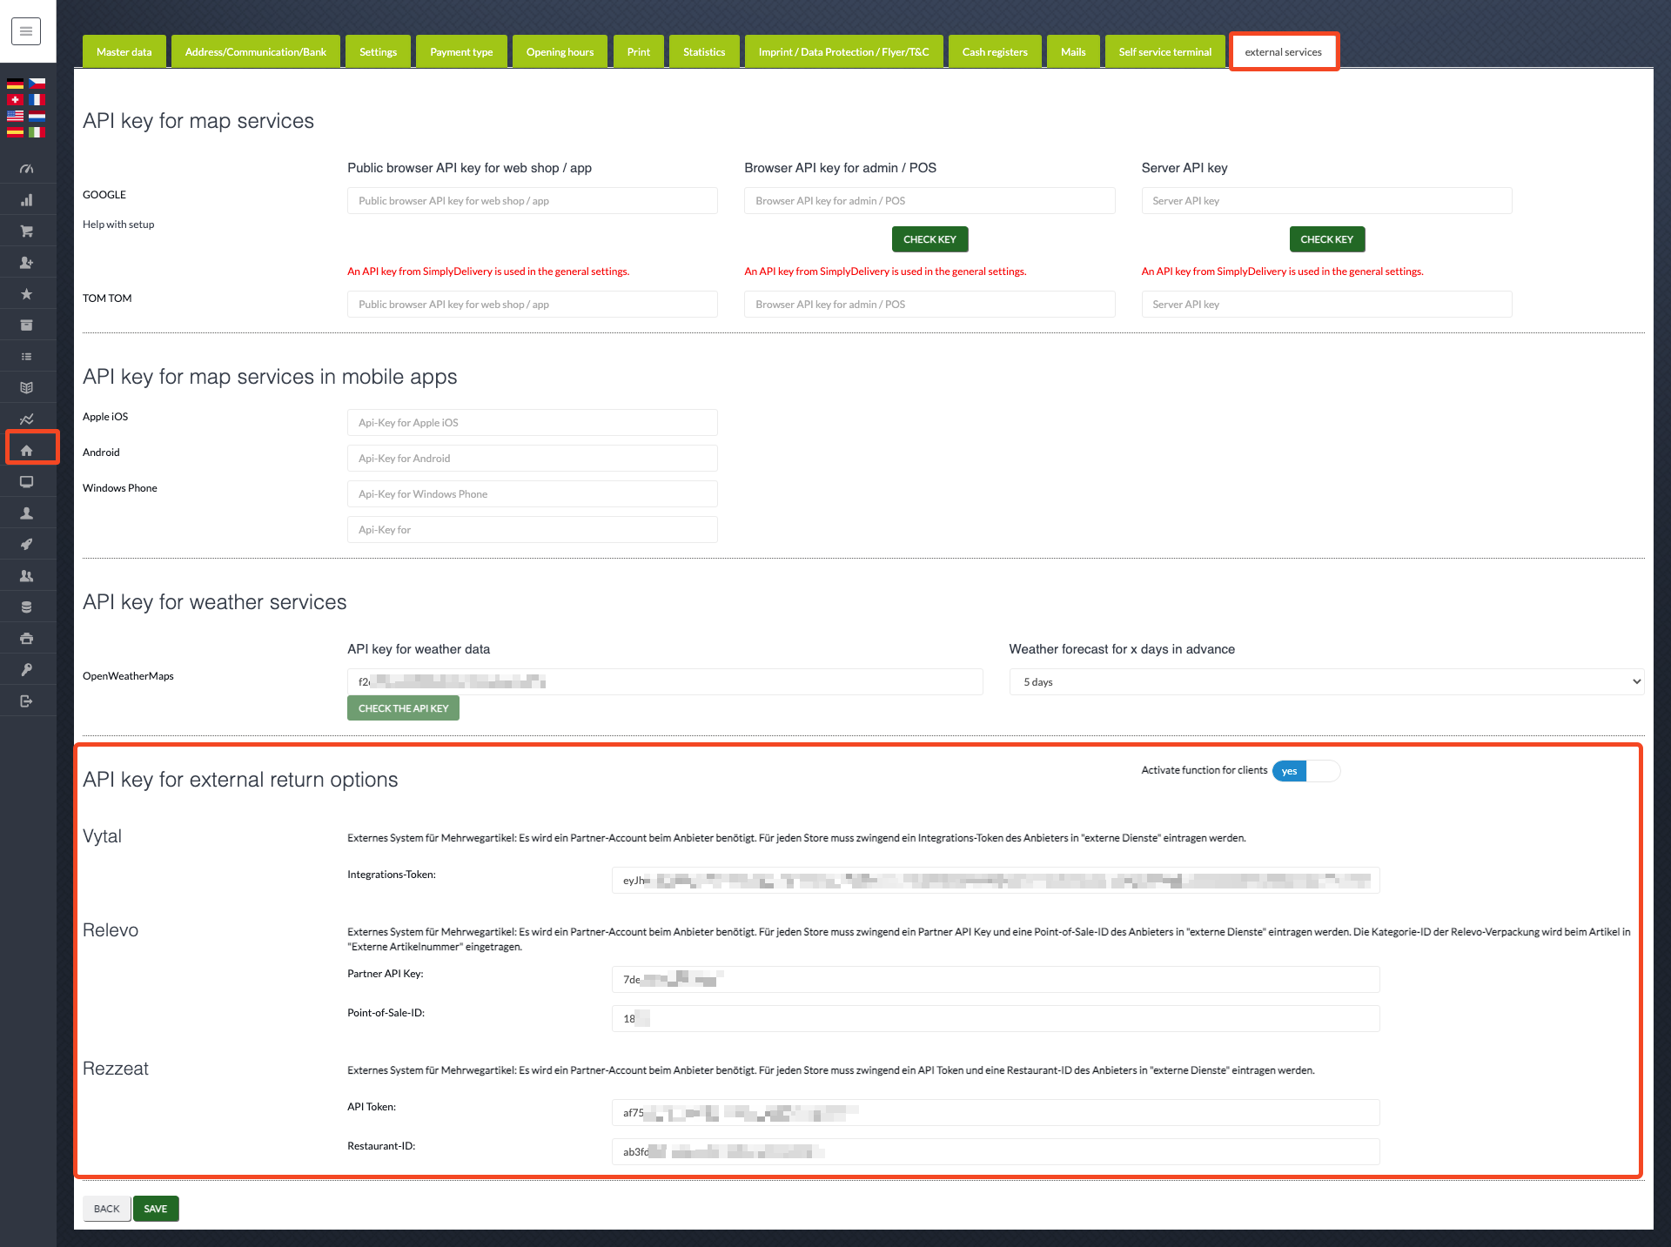Click CHECK KEY under Server API key
The width and height of the screenshot is (1671, 1247).
pyautogui.click(x=1326, y=239)
